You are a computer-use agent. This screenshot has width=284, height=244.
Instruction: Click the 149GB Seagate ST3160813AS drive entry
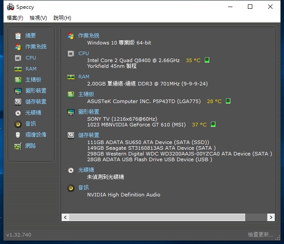click(x=151, y=148)
